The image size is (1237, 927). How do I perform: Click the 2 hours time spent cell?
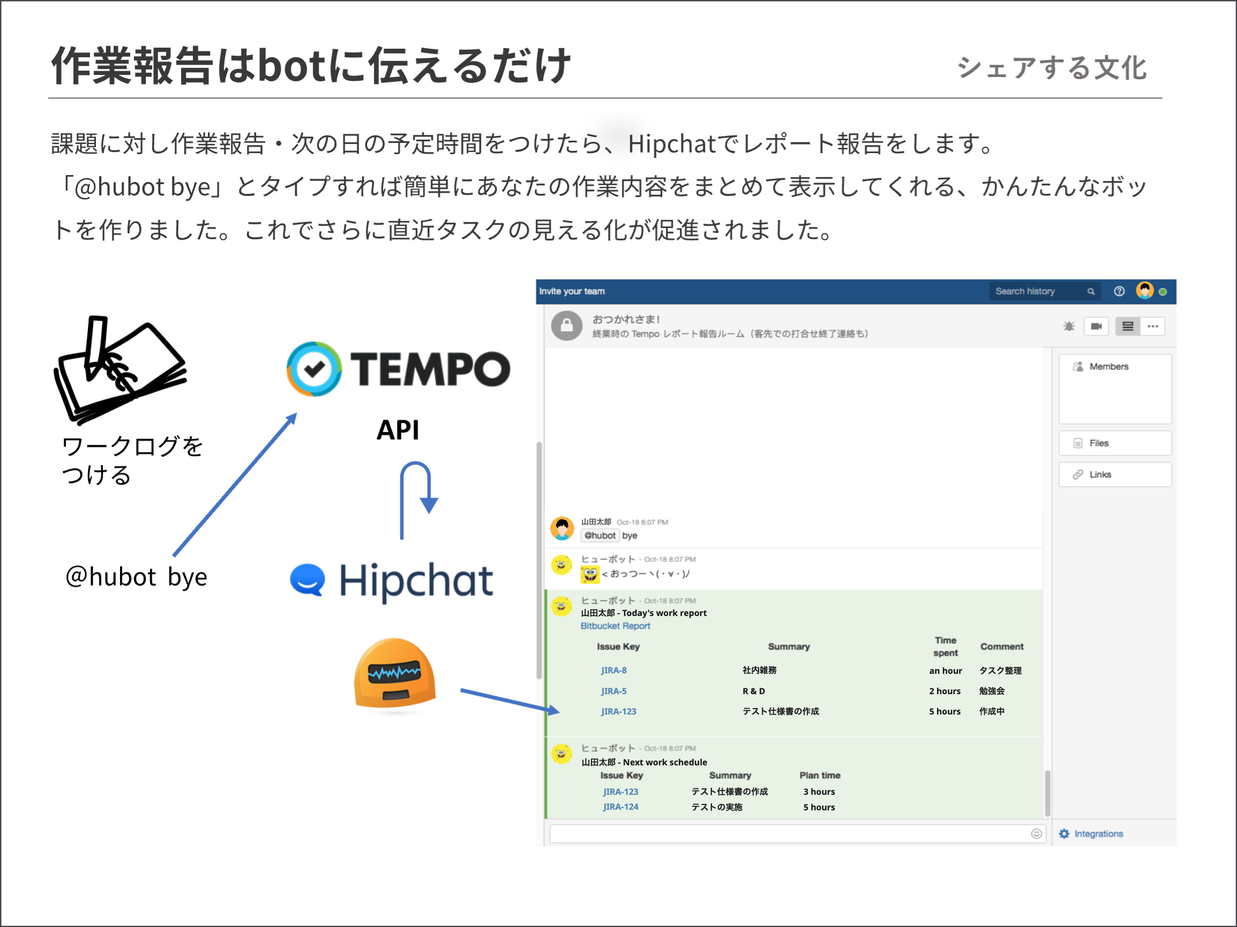[944, 691]
